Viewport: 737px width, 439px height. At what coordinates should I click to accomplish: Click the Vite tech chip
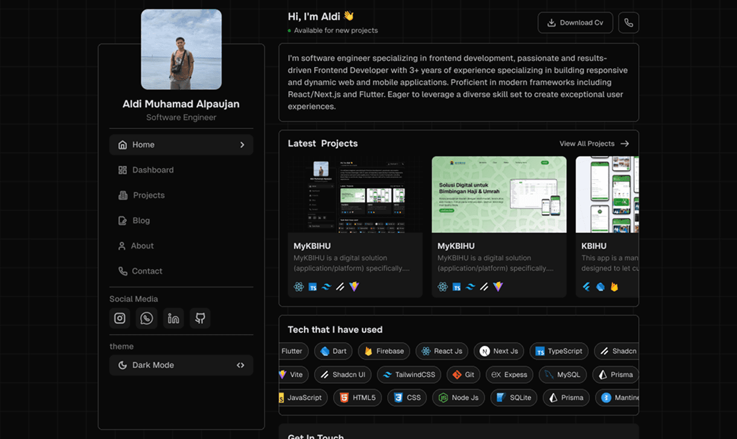click(x=294, y=374)
